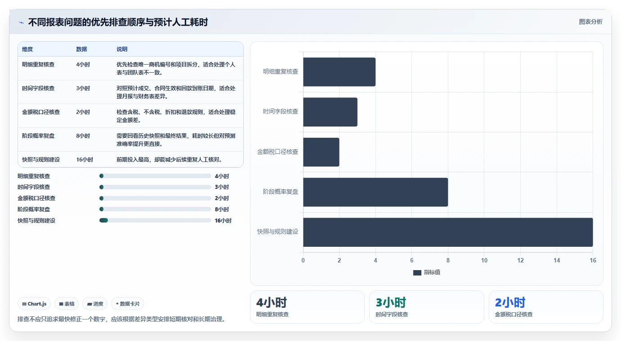
Task: Click description starting 前期投入最高
Action: (170, 160)
